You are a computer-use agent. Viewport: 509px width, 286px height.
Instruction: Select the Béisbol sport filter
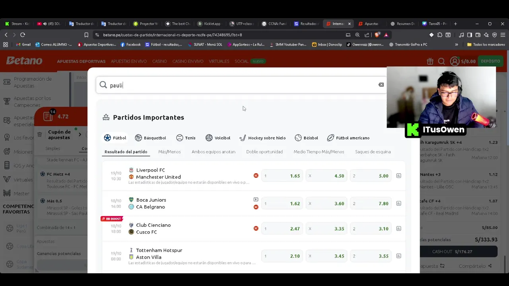(306, 138)
